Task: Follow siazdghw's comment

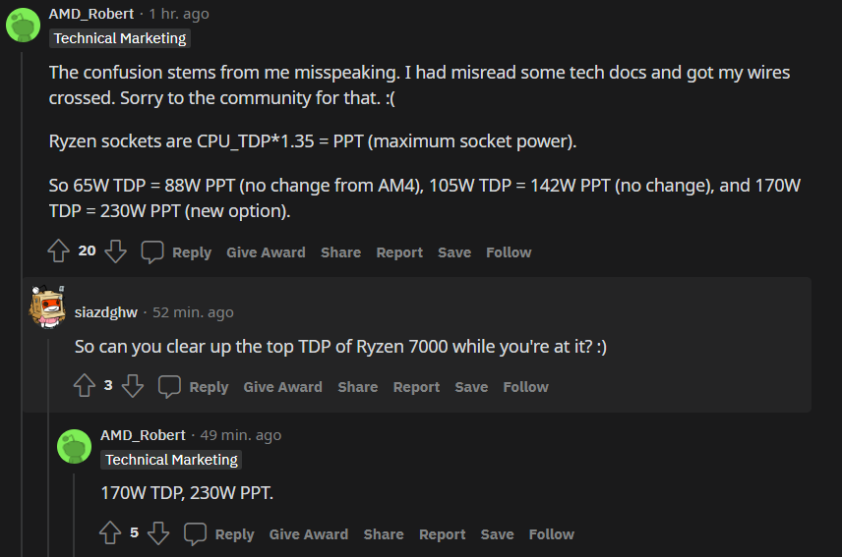Action: [x=525, y=387]
